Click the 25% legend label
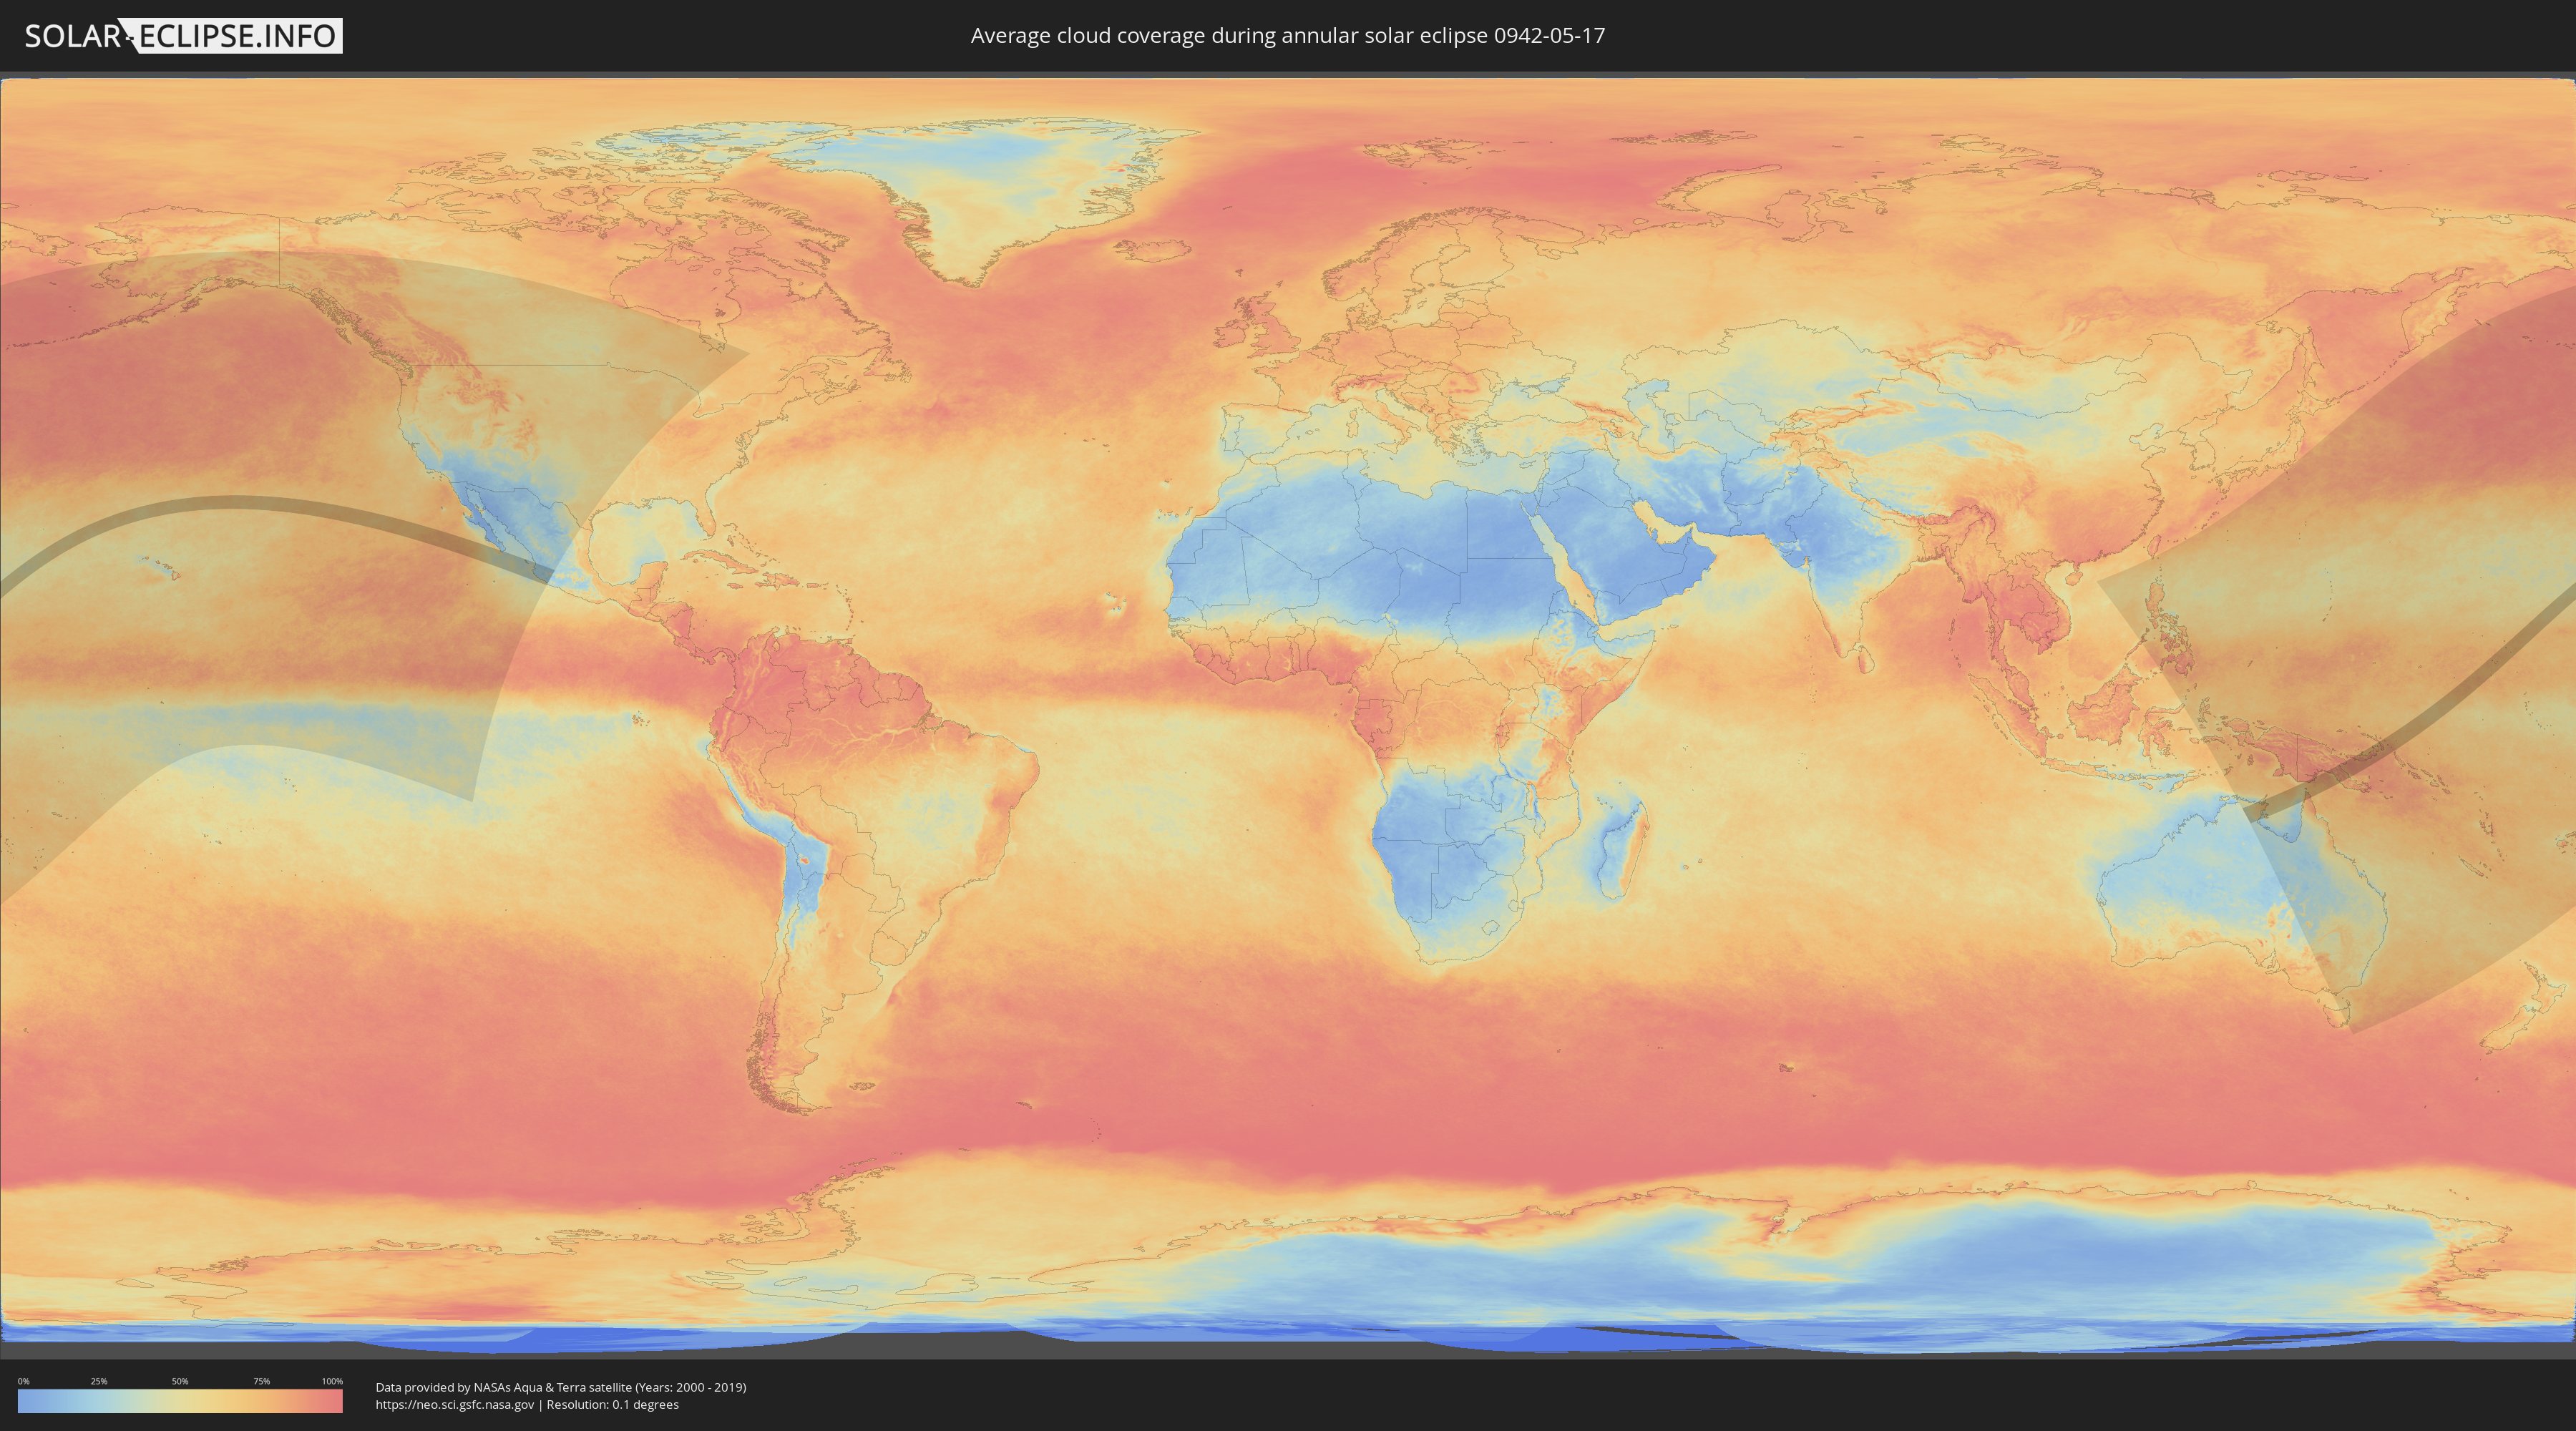The width and height of the screenshot is (2576, 1431). point(99,1381)
